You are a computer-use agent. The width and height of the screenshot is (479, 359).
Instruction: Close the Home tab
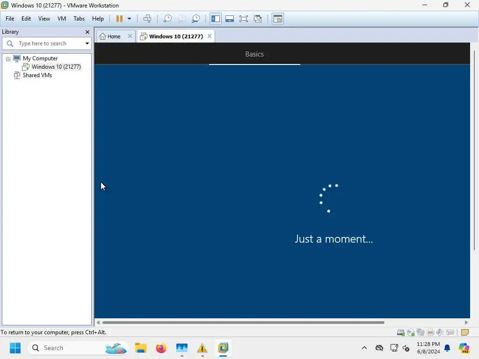[x=130, y=36]
